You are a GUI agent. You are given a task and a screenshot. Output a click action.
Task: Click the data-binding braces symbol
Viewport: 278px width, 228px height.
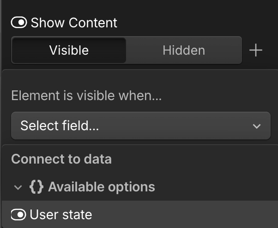(36, 187)
